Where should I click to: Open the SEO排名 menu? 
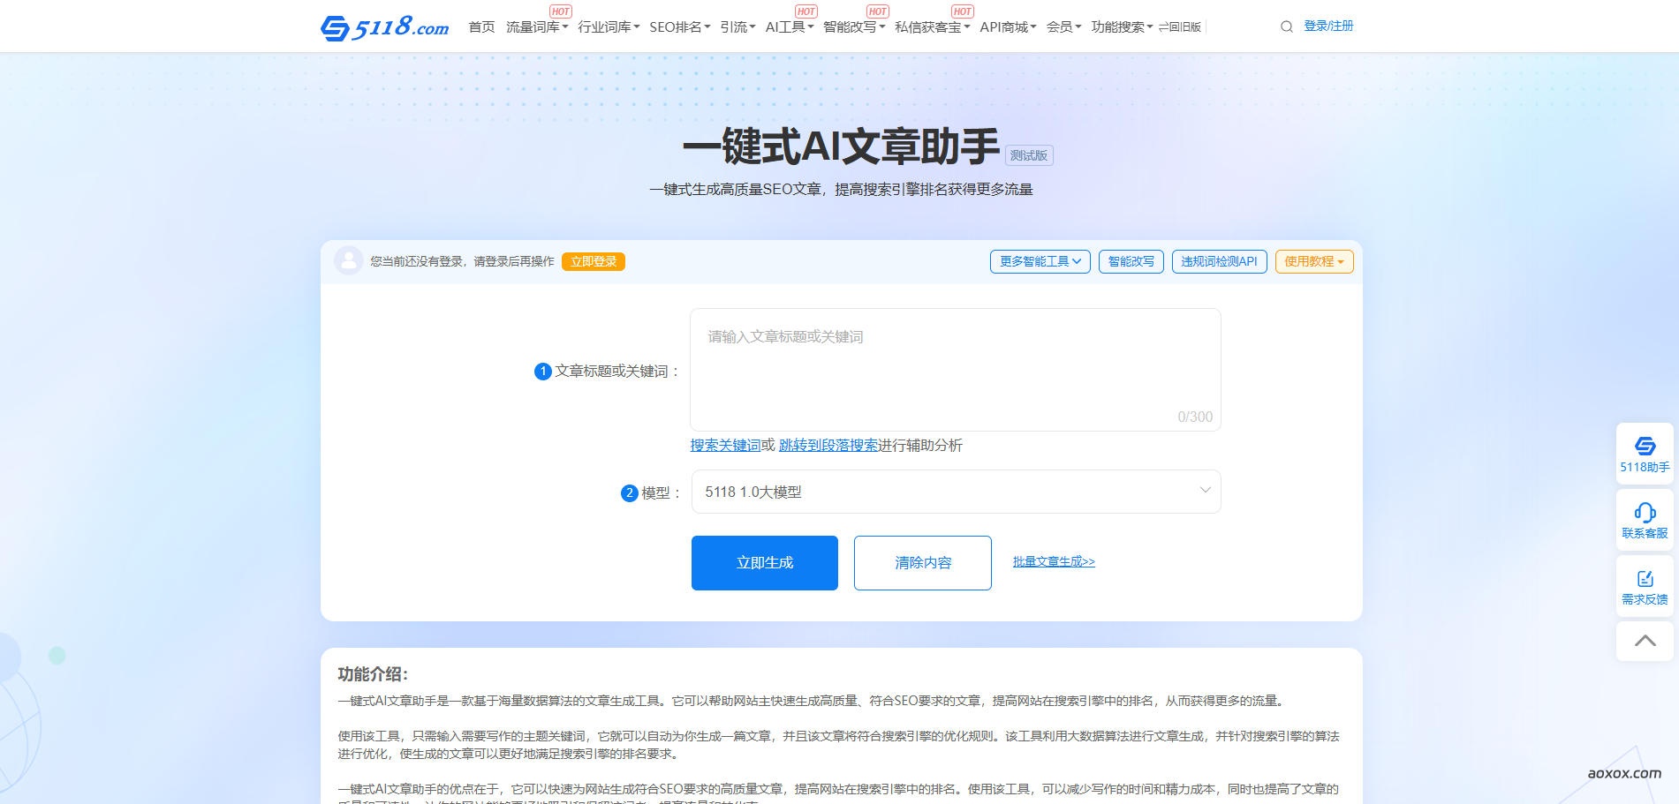pyautogui.click(x=679, y=27)
